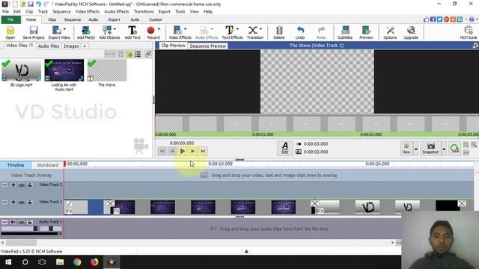Image resolution: width=479 pixels, height=269 pixels.
Task: Open Export Video dropdown arrow
Action: click(64, 29)
